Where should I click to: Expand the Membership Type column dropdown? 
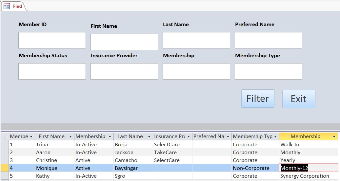pos(275,136)
